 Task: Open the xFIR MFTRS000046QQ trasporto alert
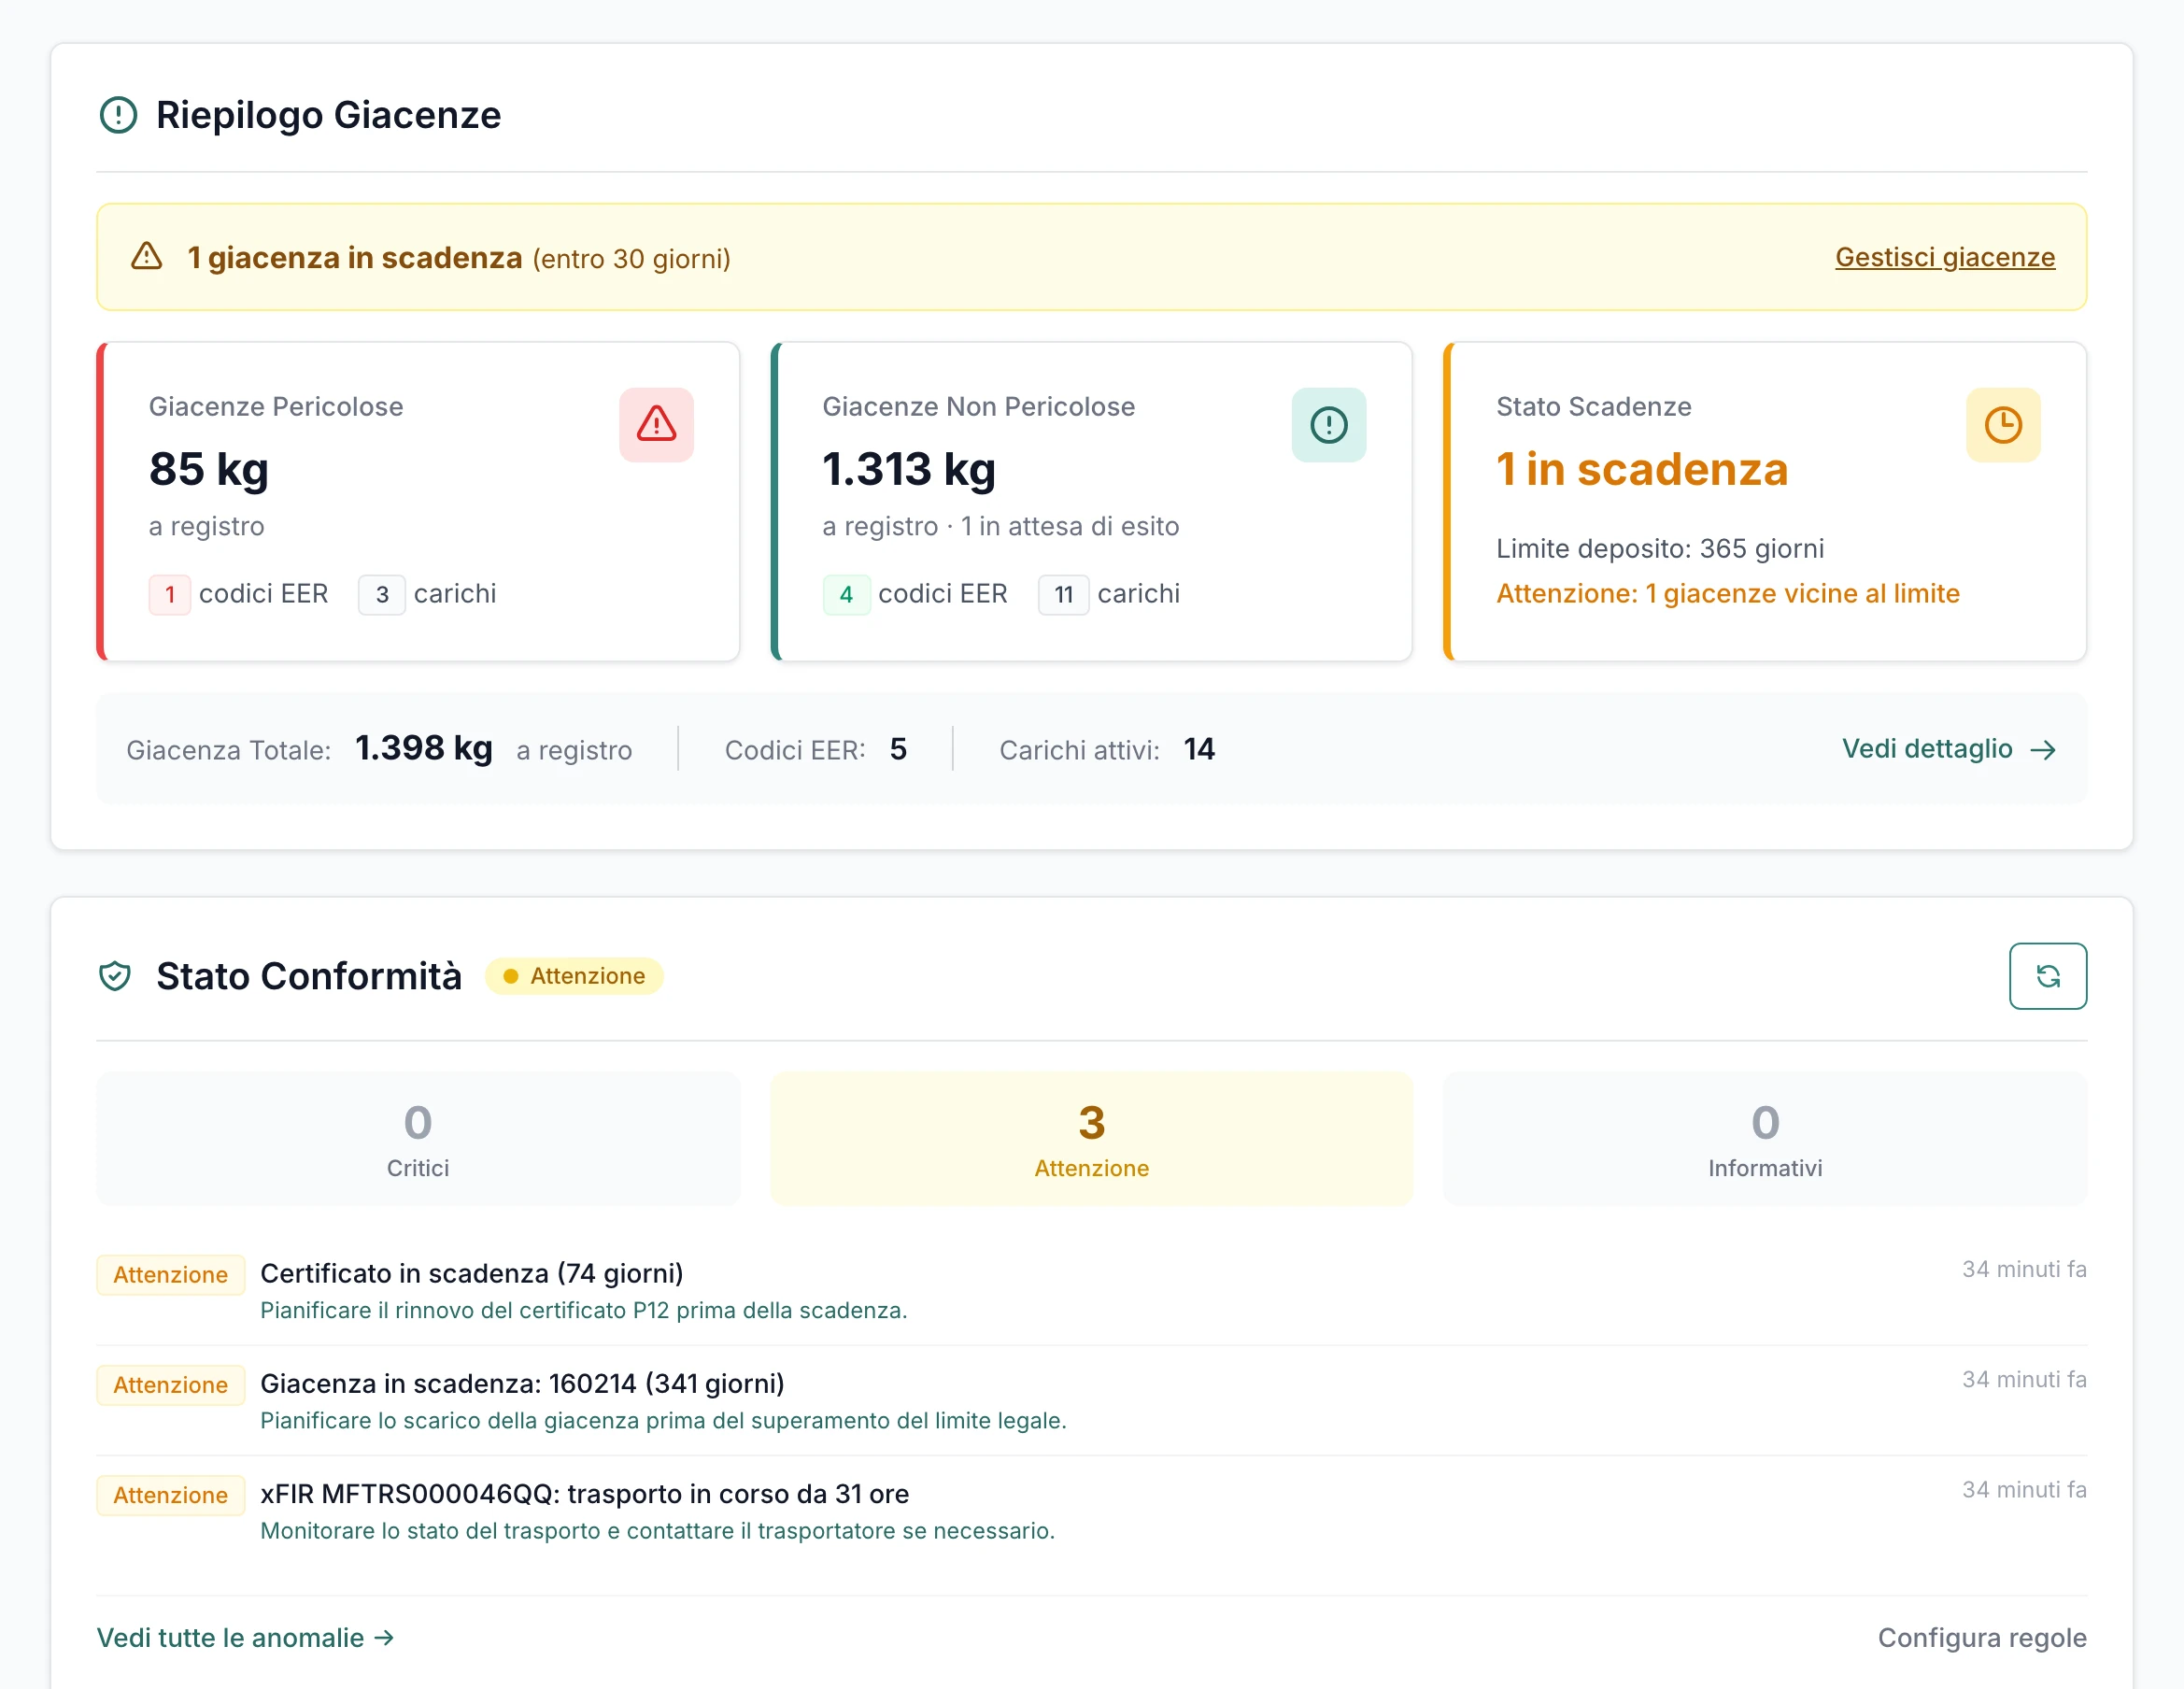point(1091,1510)
